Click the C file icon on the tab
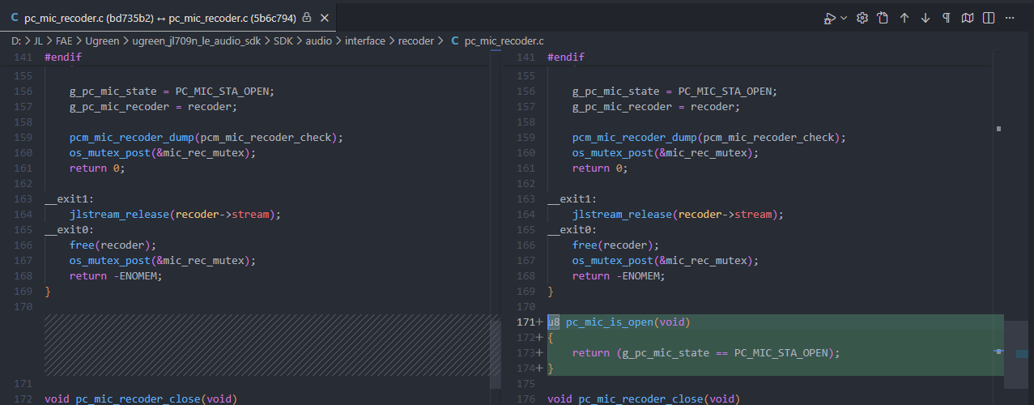1034x405 pixels. tap(14, 18)
